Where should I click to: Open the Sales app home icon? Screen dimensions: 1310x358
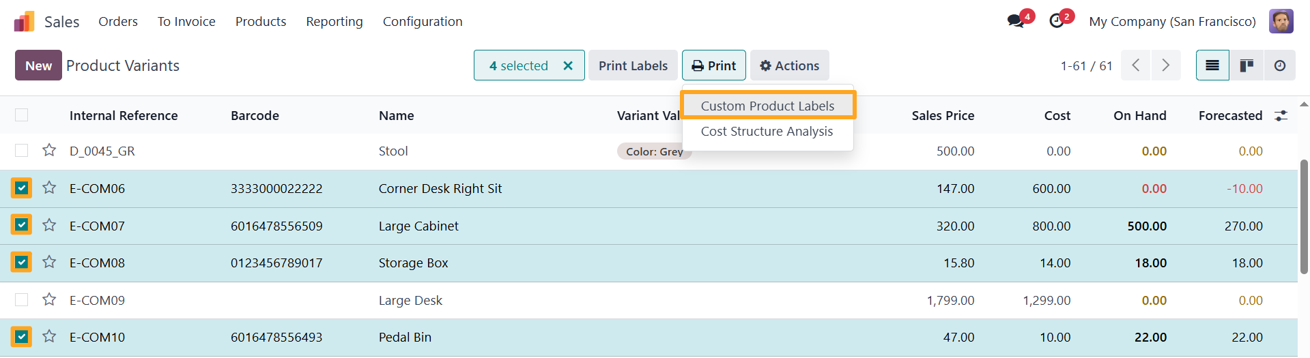click(24, 21)
